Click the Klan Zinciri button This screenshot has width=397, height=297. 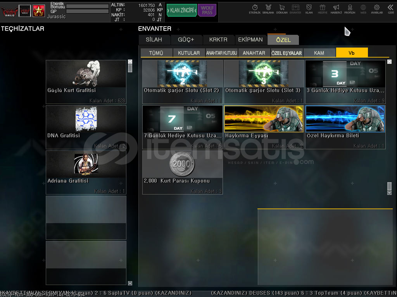[181, 10]
